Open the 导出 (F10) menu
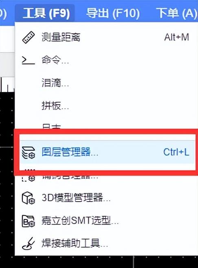Image resolution: width=198 pixels, height=268 pixels. pyautogui.click(x=113, y=13)
